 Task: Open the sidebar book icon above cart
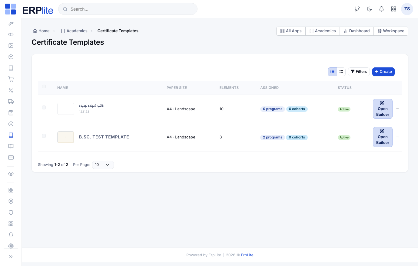point(11,68)
